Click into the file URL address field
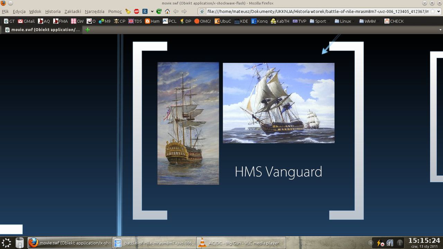The image size is (443, 249). point(317,11)
